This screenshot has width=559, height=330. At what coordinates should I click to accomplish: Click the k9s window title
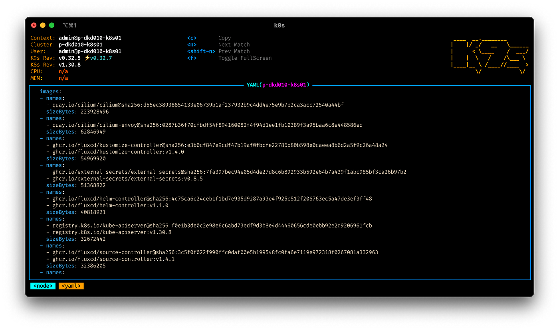(279, 25)
